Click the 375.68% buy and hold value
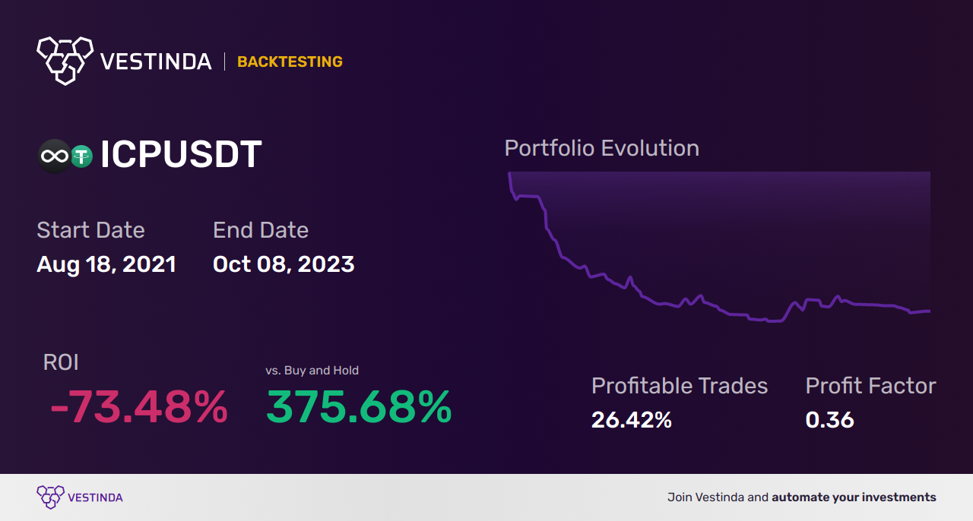Image resolution: width=973 pixels, height=521 pixels. [x=359, y=408]
